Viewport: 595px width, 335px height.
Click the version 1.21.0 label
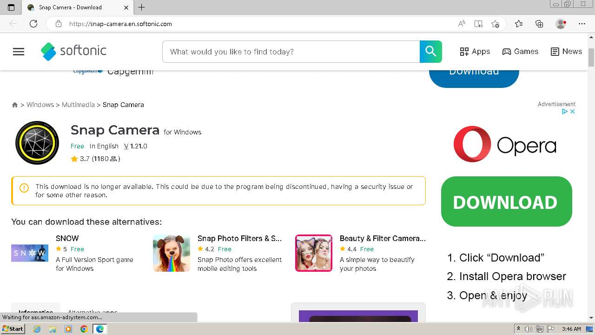(x=135, y=146)
